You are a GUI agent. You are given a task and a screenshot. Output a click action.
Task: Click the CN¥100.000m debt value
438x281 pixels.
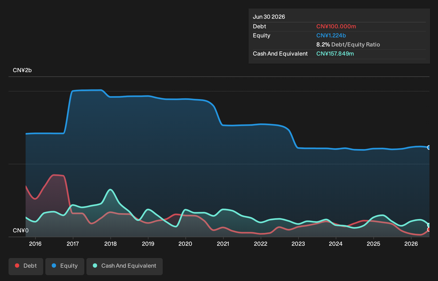336,26
